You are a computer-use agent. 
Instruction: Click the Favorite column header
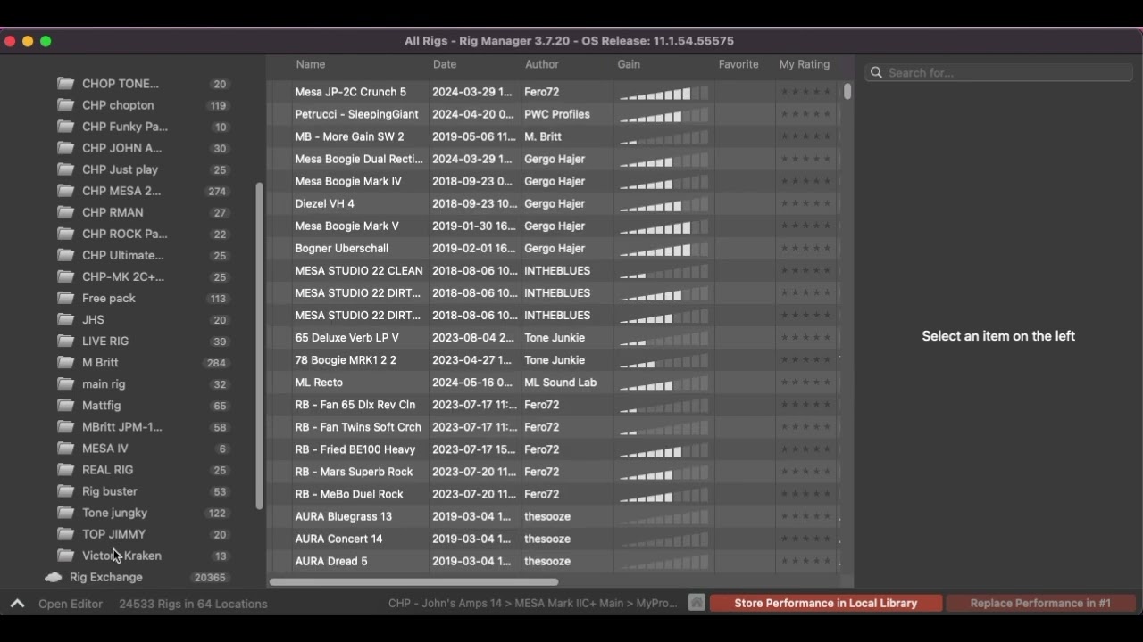pos(738,64)
